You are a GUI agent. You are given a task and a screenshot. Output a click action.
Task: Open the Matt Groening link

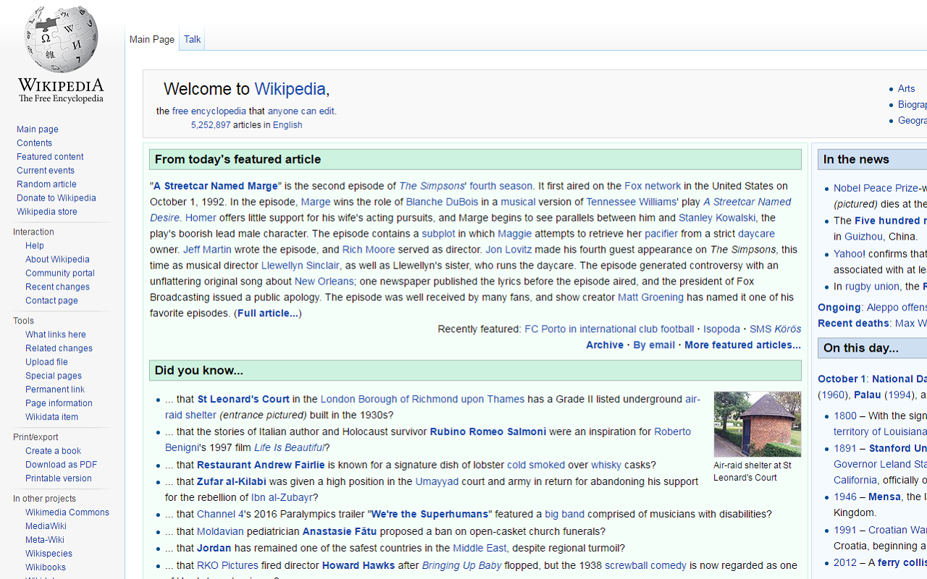click(x=650, y=298)
